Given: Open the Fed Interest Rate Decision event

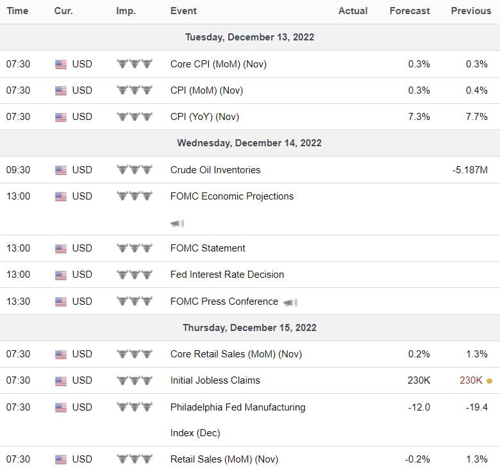Looking at the screenshot, I should click(227, 275).
